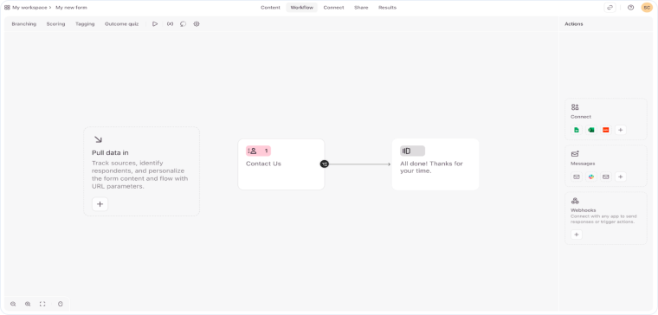Image resolution: width=658 pixels, height=315 pixels.
Task: Open the Branching option
Action: point(24,24)
